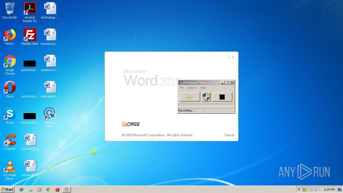Open the Windows Start menu
Viewport: 343px width, 193px height.
[x=7, y=190]
